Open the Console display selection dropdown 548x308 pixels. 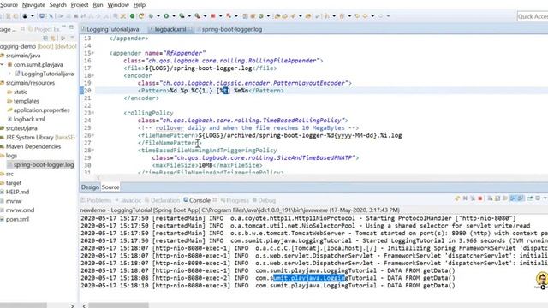tap(545, 198)
